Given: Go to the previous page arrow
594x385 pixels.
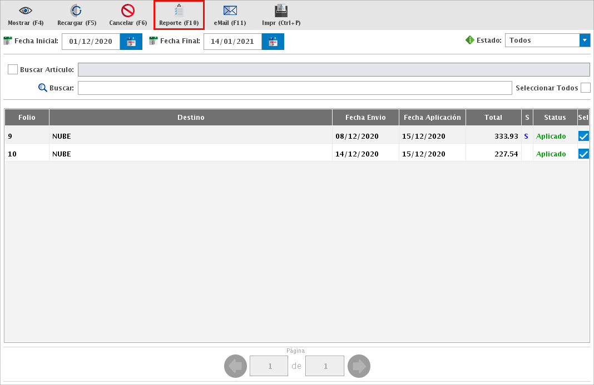Looking at the screenshot, I should (x=235, y=366).
